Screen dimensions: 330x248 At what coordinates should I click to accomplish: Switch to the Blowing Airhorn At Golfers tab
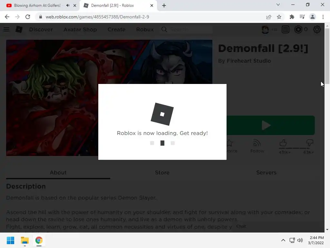coord(37,5)
